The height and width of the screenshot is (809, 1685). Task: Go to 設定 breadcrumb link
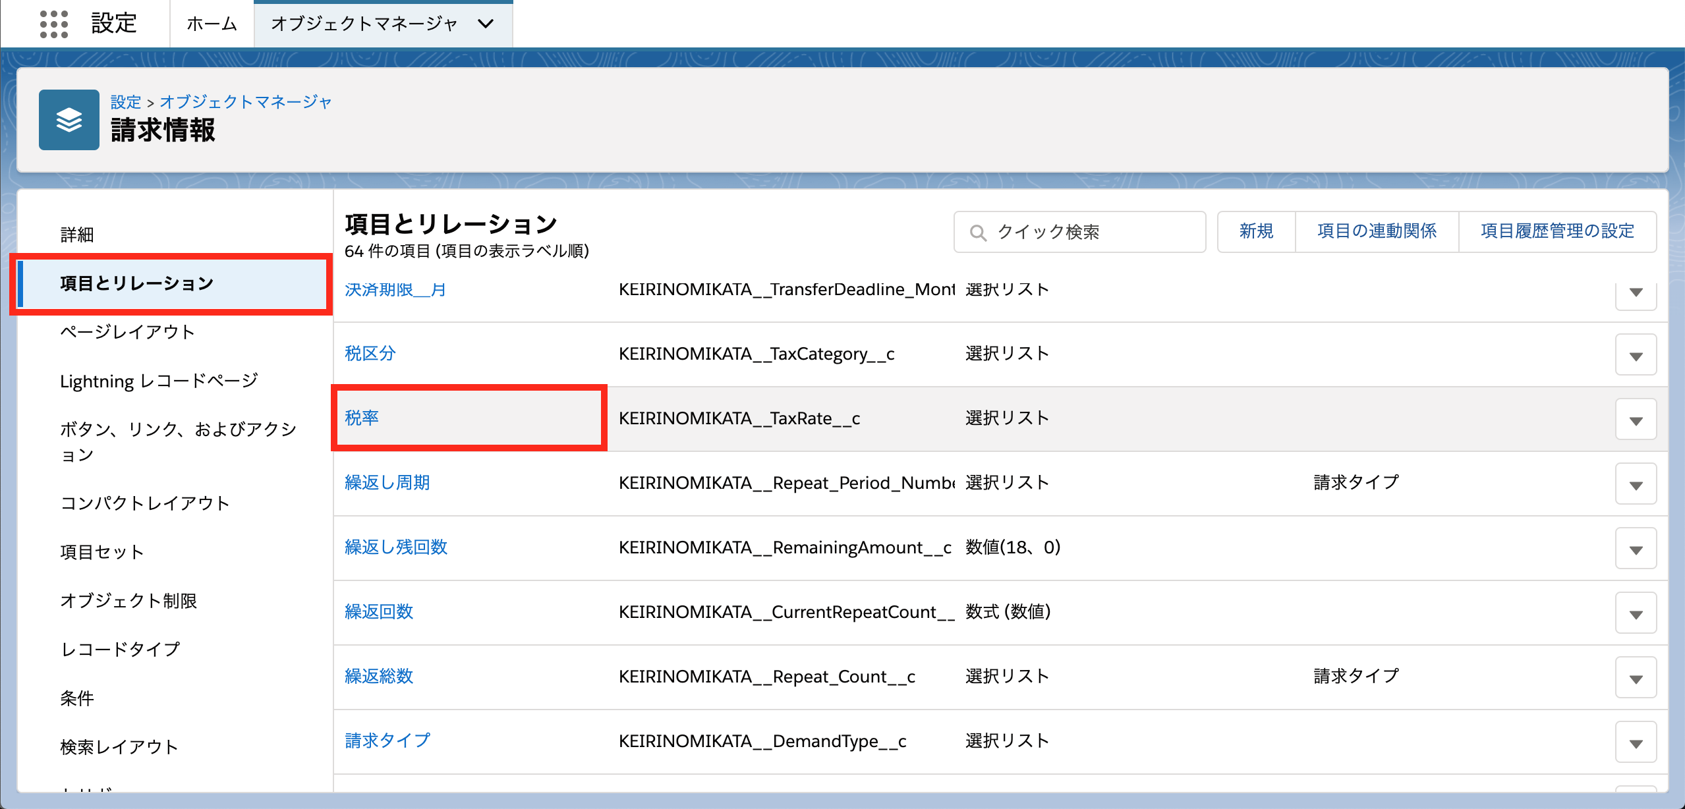[x=126, y=102]
